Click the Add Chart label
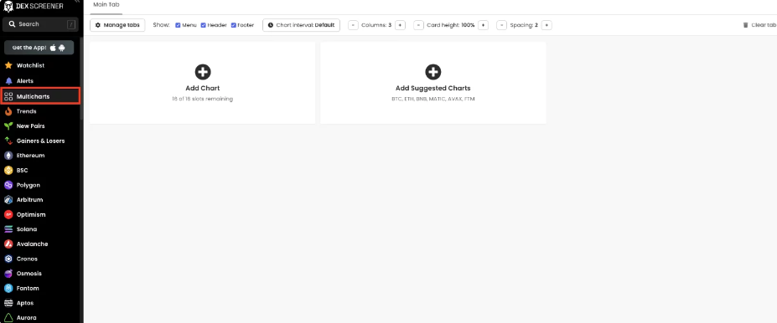 203,89
